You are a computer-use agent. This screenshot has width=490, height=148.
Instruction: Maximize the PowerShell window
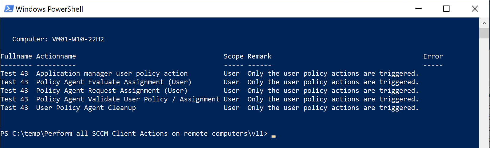446,9
